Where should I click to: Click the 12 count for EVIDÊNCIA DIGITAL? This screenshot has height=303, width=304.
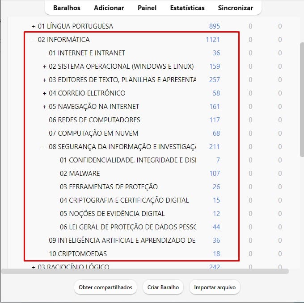coord(216,213)
